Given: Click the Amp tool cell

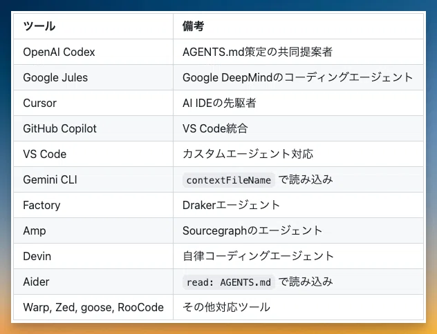Looking at the screenshot, I should click(x=93, y=230).
